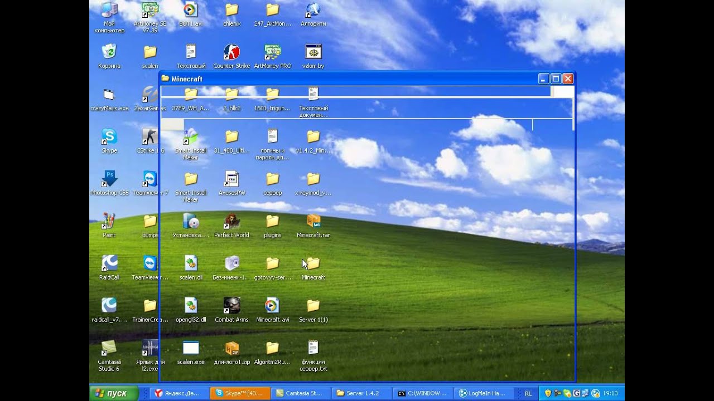Image resolution: width=714 pixels, height=401 pixels.
Task: Open the vzlom by icon
Action: pos(313,56)
